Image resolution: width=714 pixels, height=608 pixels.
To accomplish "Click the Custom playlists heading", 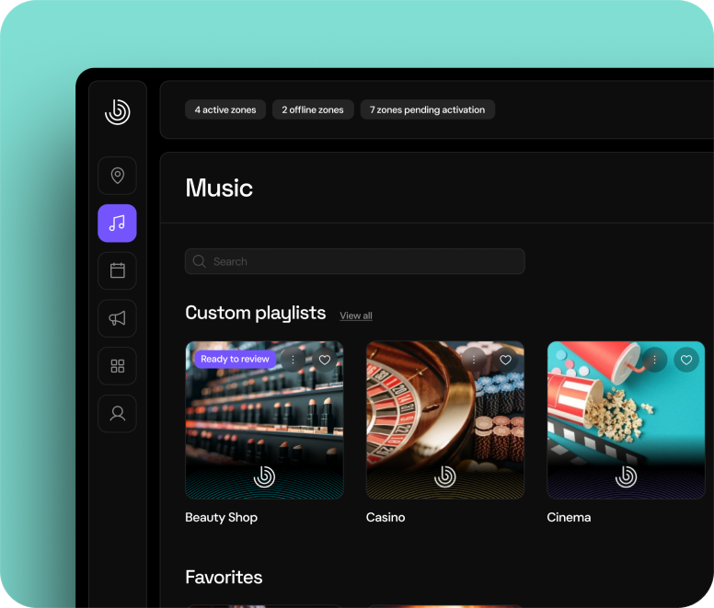I will click(256, 313).
